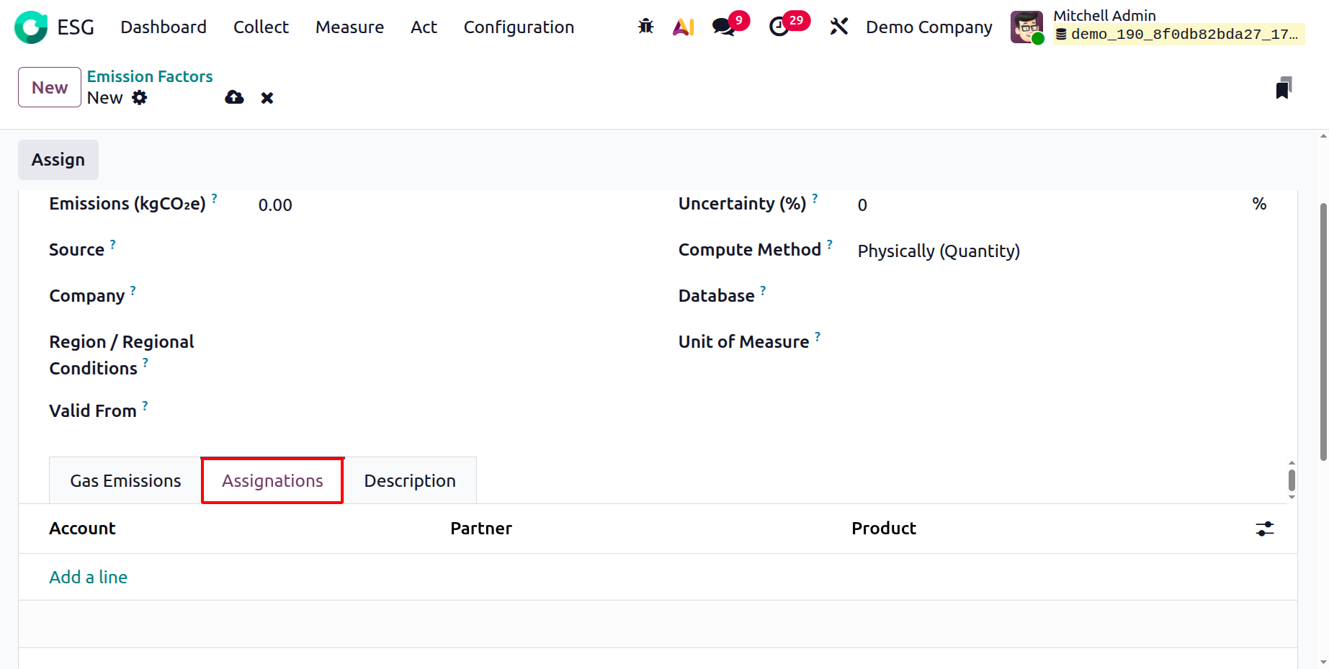Click the Assign button
This screenshot has height=669, width=1329.
click(58, 160)
